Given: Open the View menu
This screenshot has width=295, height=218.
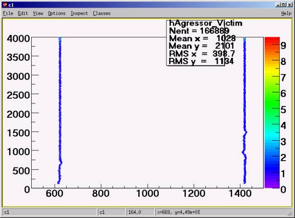Looking at the screenshot, I should [x=38, y=13].
